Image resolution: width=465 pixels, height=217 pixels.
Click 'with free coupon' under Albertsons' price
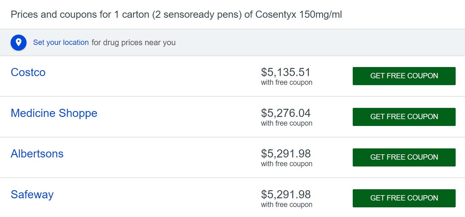click(287, 164)
